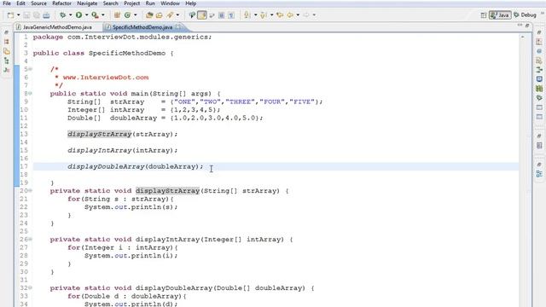Viewport: 546px width, 307px height.
Task: Click the Search flashlight icon
Action: coord(170,15)
